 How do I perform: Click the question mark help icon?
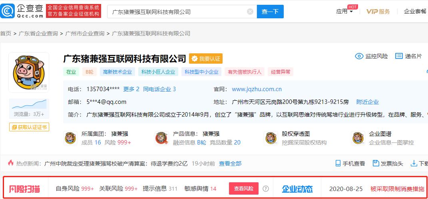266,189
